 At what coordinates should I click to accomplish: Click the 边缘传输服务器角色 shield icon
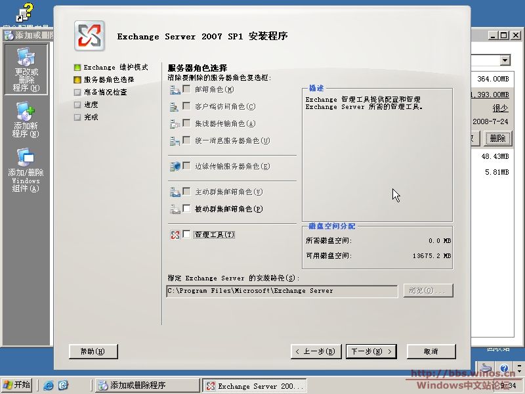tap(175, 166)
